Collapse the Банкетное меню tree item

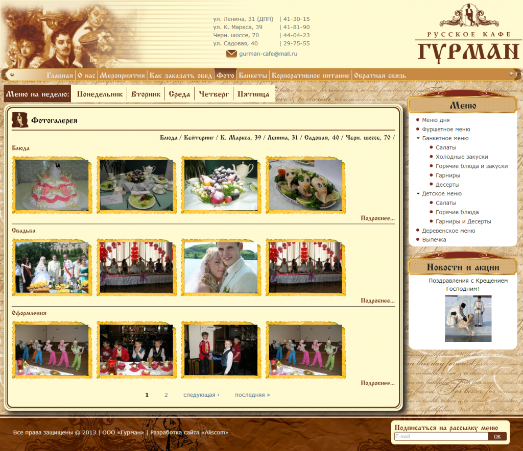point(418,138)
